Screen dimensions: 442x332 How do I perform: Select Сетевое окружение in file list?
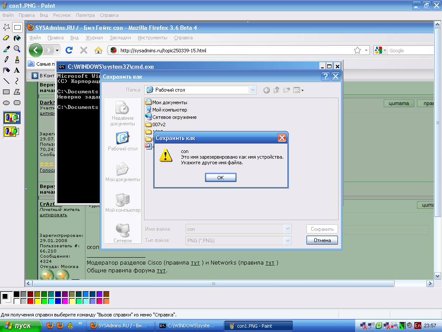tap(171, 117)
